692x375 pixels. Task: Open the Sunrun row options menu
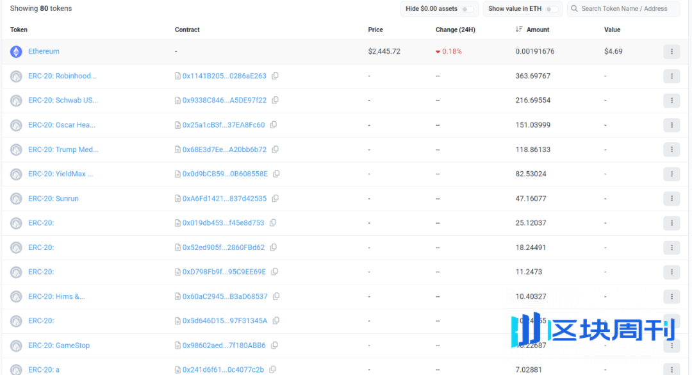click(x=671, y=199)
